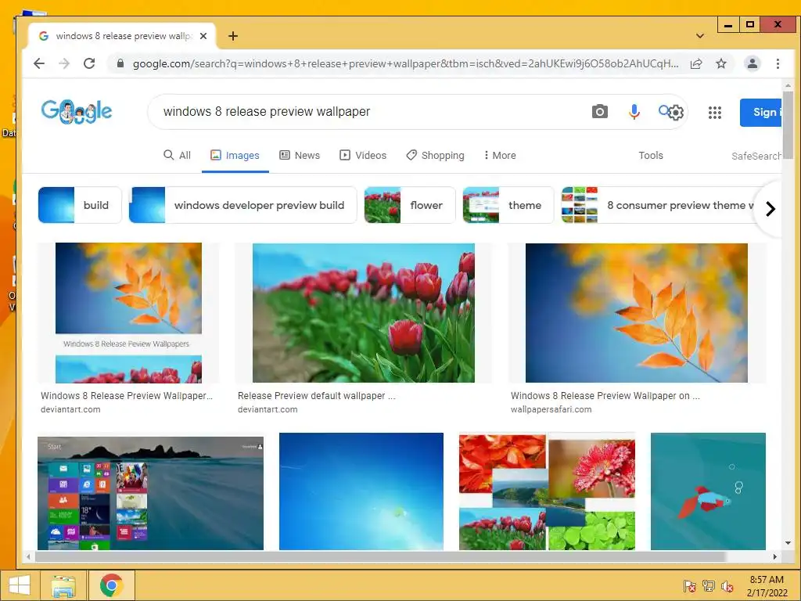The image size is (801, 601).
Task: Open the Windows 8 Start screen thumbnail
Action: pyautogui.click(x=151, y=491)
